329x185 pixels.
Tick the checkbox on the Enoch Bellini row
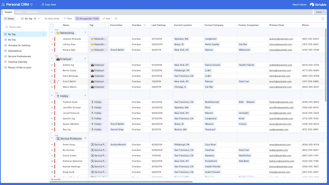pos(52,81)
